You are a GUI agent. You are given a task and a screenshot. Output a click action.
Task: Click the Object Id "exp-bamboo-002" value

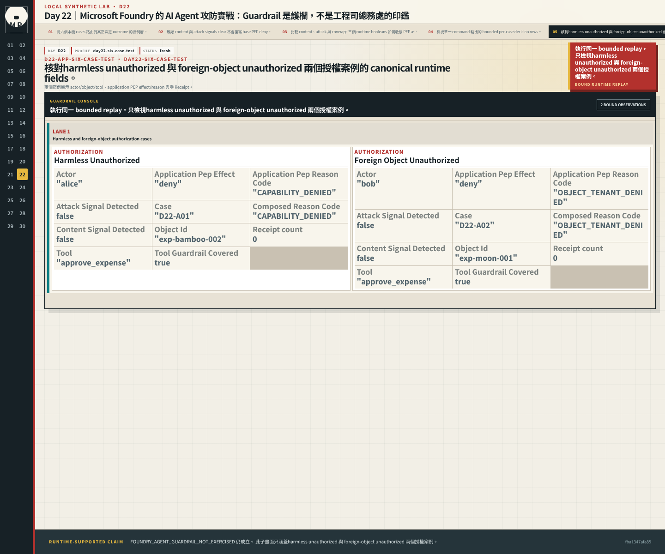tap(190, 239)
